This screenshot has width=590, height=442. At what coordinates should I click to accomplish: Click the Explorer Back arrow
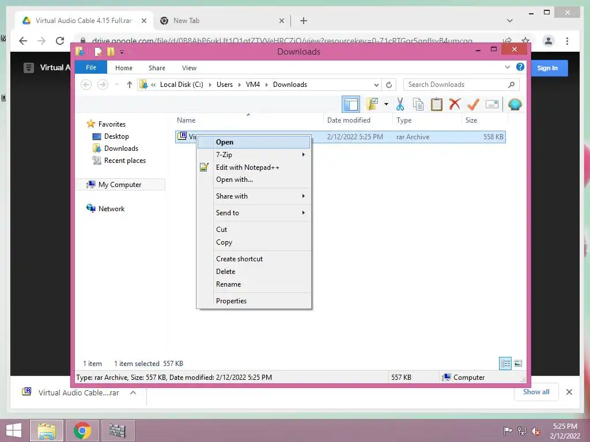86,85
